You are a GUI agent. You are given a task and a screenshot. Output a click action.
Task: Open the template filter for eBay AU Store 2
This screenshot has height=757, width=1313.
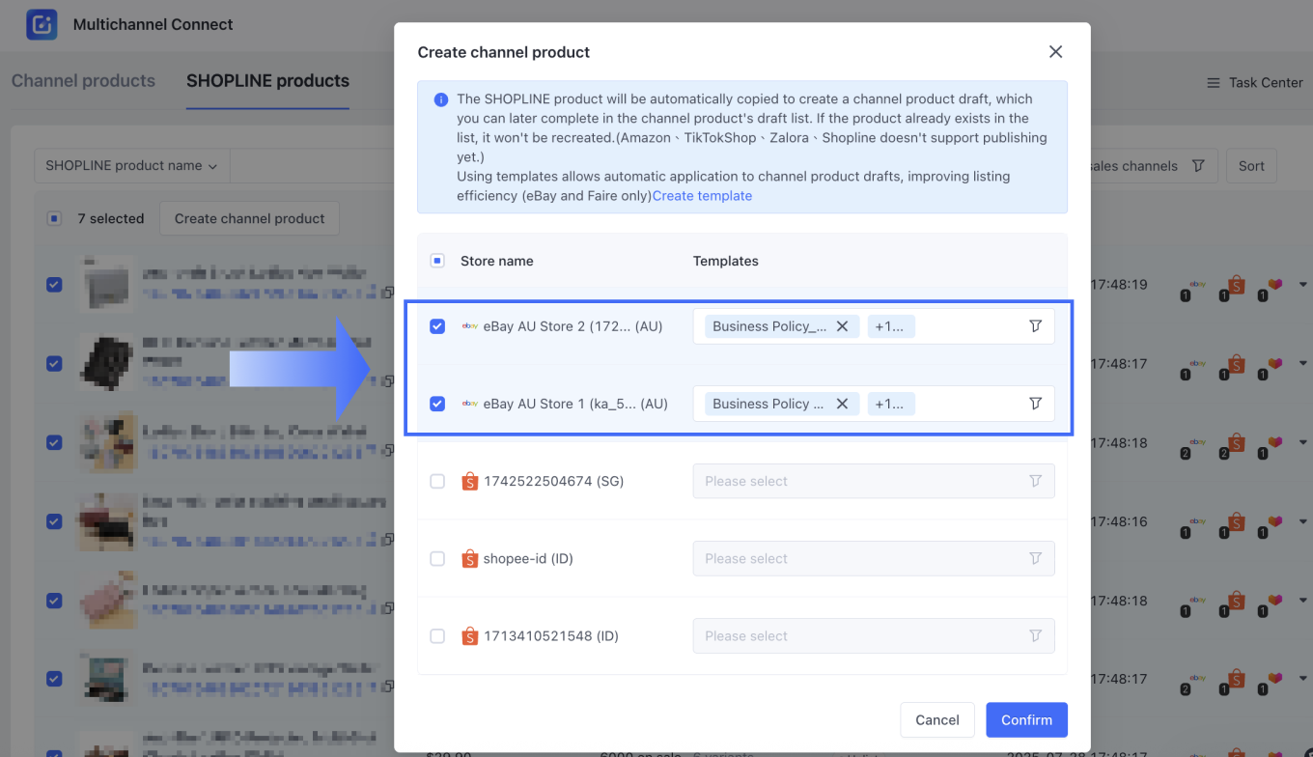click(1034, 326)
